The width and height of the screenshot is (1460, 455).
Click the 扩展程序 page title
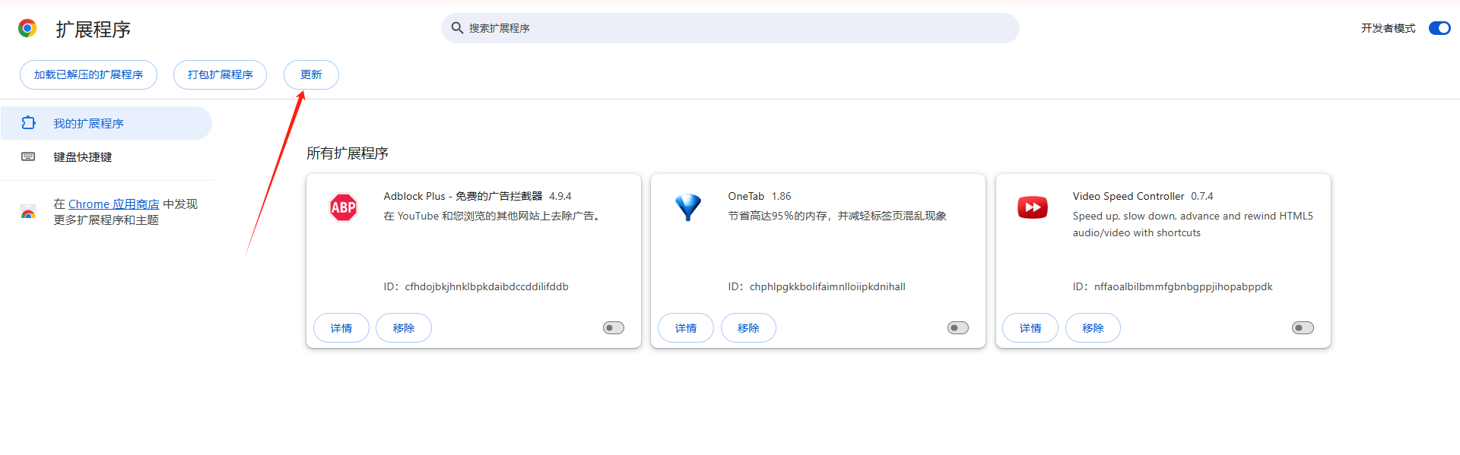tap(93, 29)
